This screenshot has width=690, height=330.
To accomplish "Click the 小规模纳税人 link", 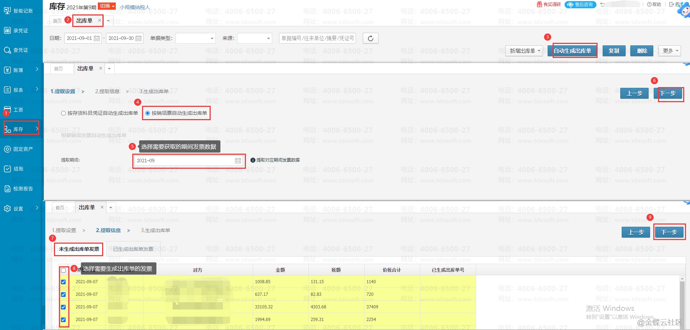I will [x=135, y=7].
